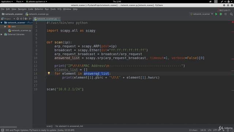Click clock 'Thu 12:46' in top bar

coord(117,1)
